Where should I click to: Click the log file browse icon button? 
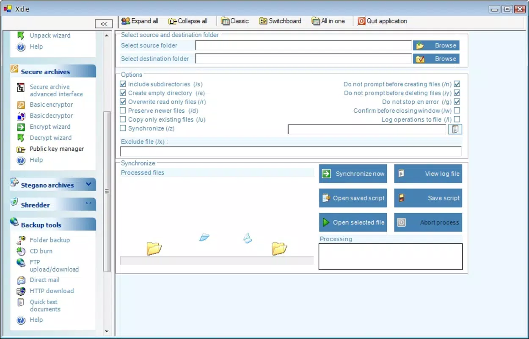click(x=455, y=129)
